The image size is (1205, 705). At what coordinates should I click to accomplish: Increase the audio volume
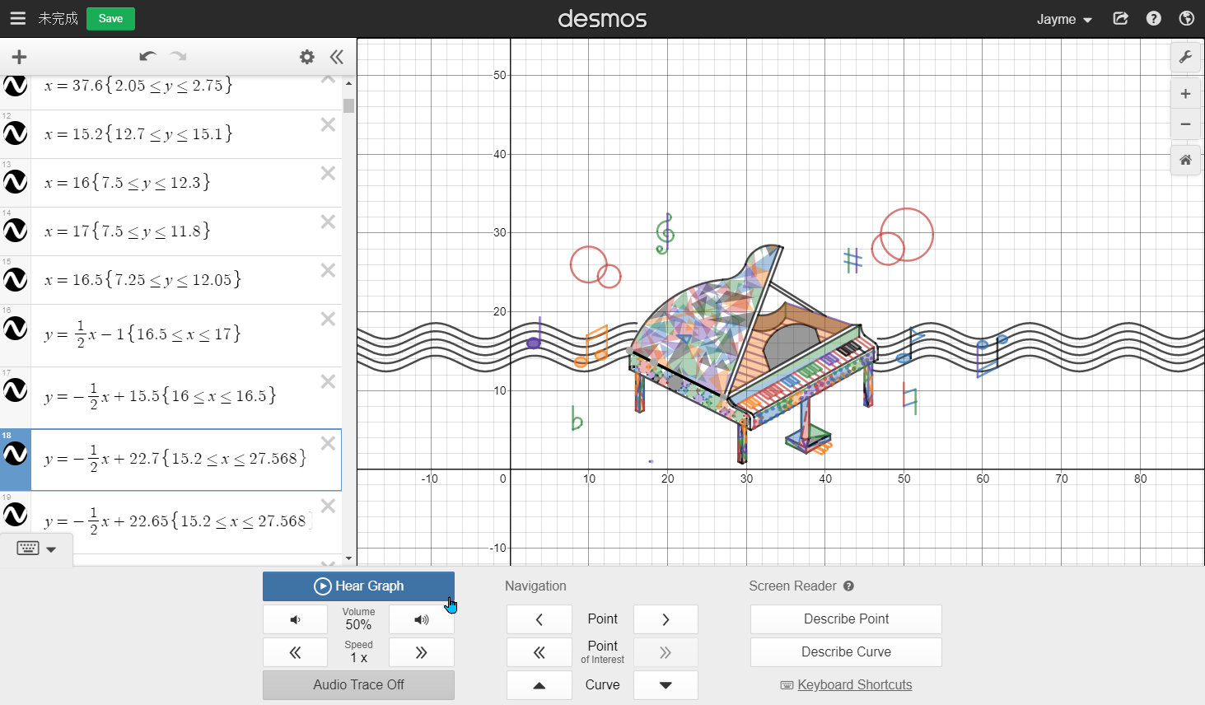421,619
